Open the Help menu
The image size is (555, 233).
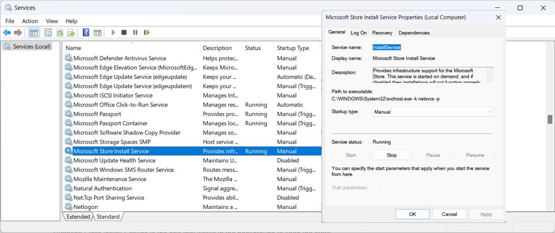click(x=71, y=21)
